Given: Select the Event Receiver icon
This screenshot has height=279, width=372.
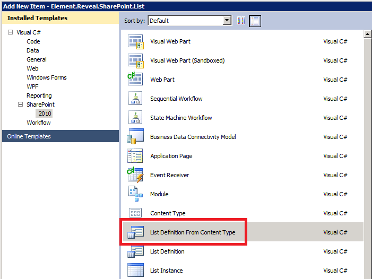Looking at the screenshot, I should (x=135, y=175).
